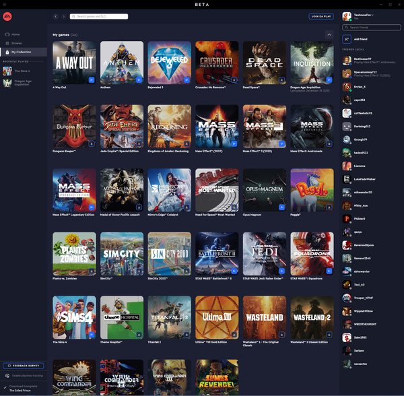Image resolution: width=404 pixels, height=396 pixels.
Task: Click play icon on Star Wars Battlefront II
Action: tap(234, 271)
